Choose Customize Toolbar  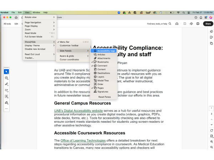point(73,46)
